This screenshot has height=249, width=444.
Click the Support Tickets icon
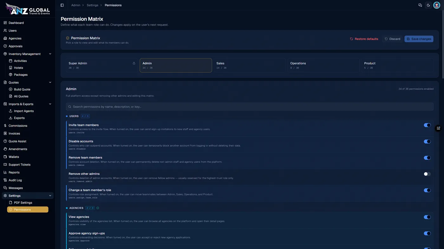pyautogui.click(x=5, y=165)
